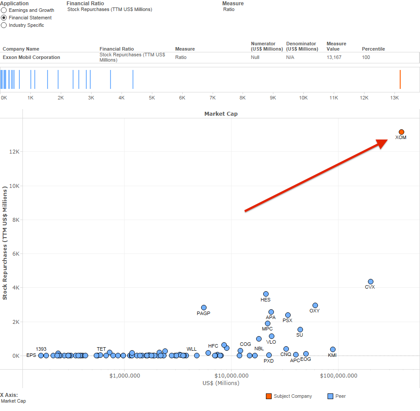Select the PAGP scatter point
This screenshot has height=411, width=420.
point(204,308)
